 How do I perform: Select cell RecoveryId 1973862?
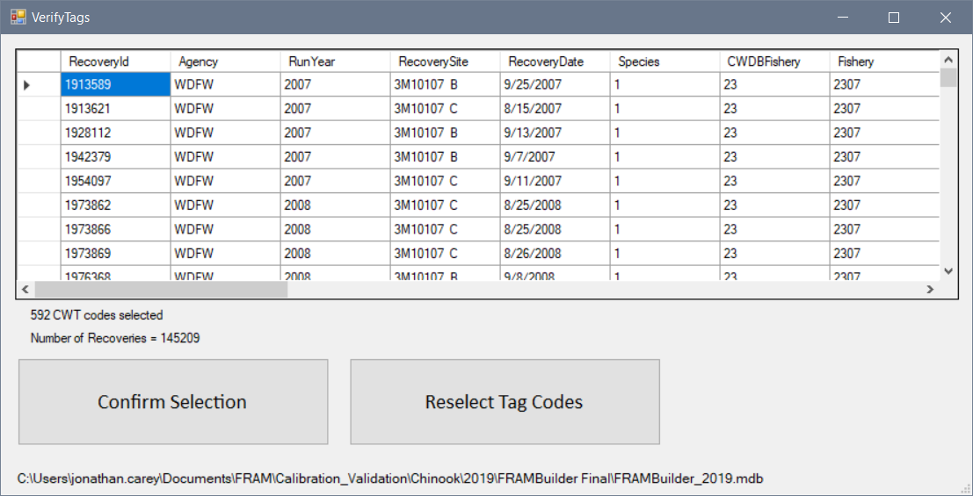coord(115,205)
